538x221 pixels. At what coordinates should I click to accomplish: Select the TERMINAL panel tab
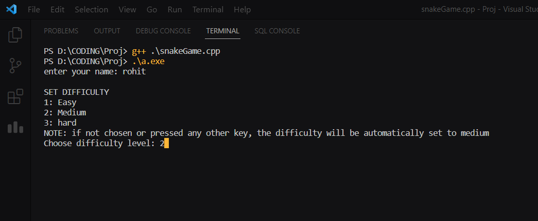(223, 31)
